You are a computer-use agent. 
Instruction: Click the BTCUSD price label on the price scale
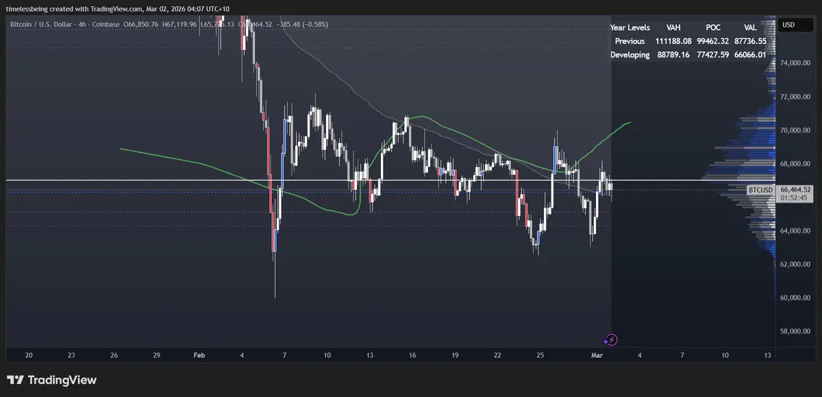coord(760,190)
